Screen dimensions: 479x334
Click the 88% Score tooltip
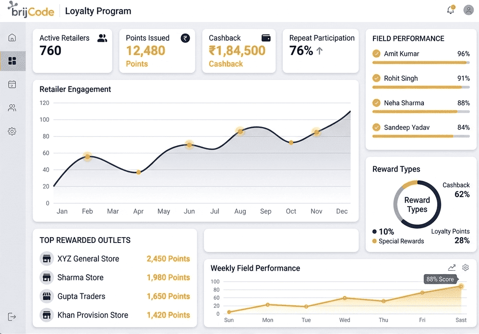[441, 279]
